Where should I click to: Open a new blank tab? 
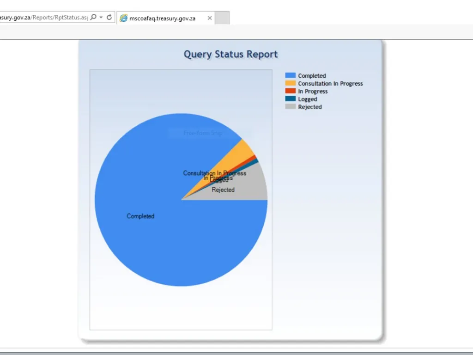coord(222,18)
